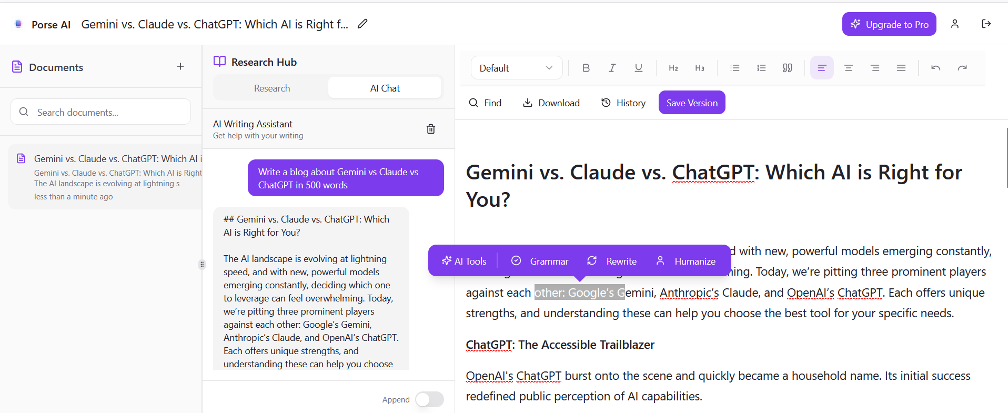Click the header document title text

215,24
